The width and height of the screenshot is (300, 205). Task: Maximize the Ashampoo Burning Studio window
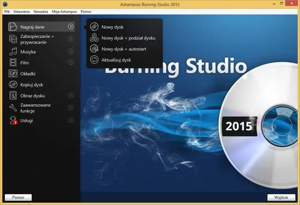pos(281,4)
